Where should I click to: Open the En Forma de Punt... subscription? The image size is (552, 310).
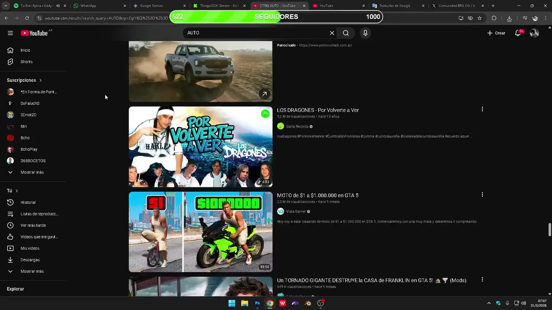tap(33, 92)
